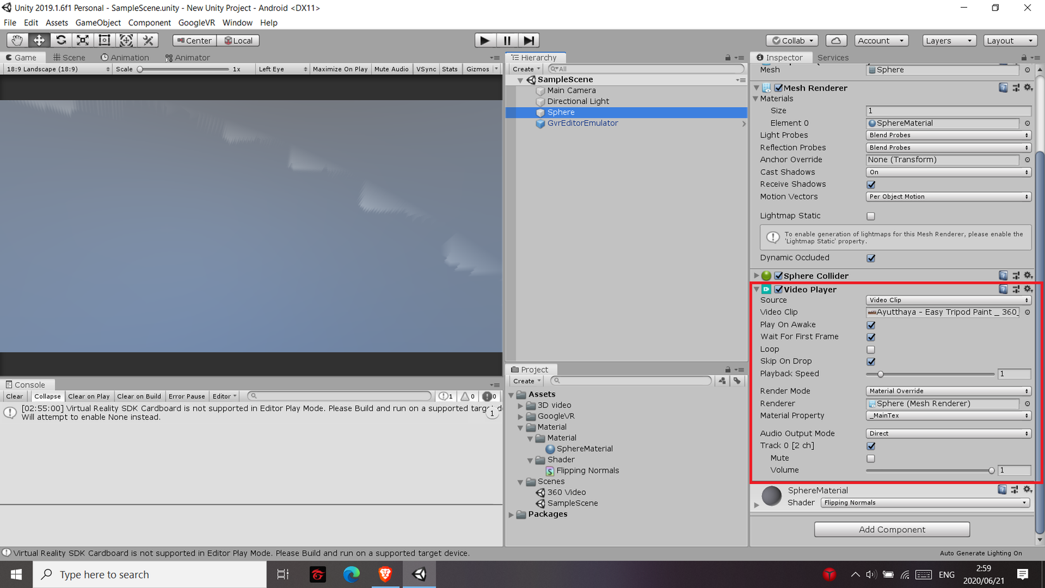Image resolution: width=1045 pixels, height=588 pixels.
Task: Switch to the Scene tab
Action: click(x=69, y=58)
